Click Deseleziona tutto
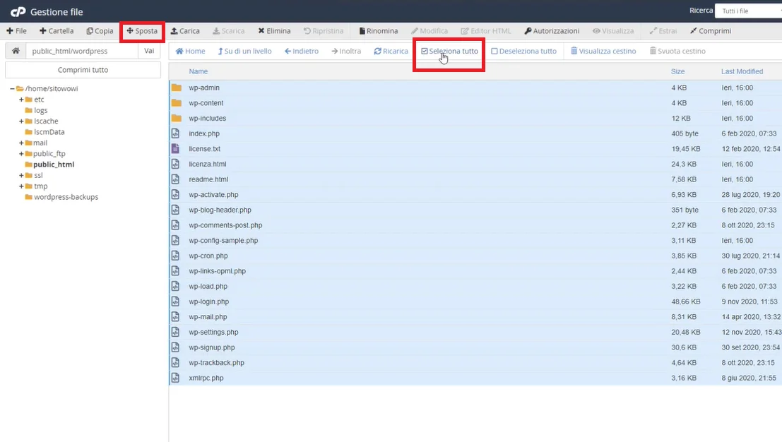This screenshot has height=442, width=782. [x=523, y=51]
